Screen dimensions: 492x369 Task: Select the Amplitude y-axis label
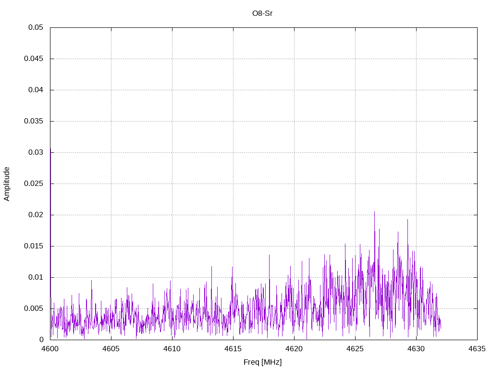coord(7,184)
